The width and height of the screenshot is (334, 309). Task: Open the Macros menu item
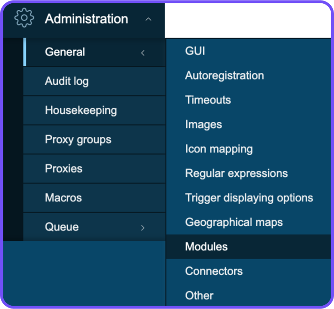click(x=94, y=198)
